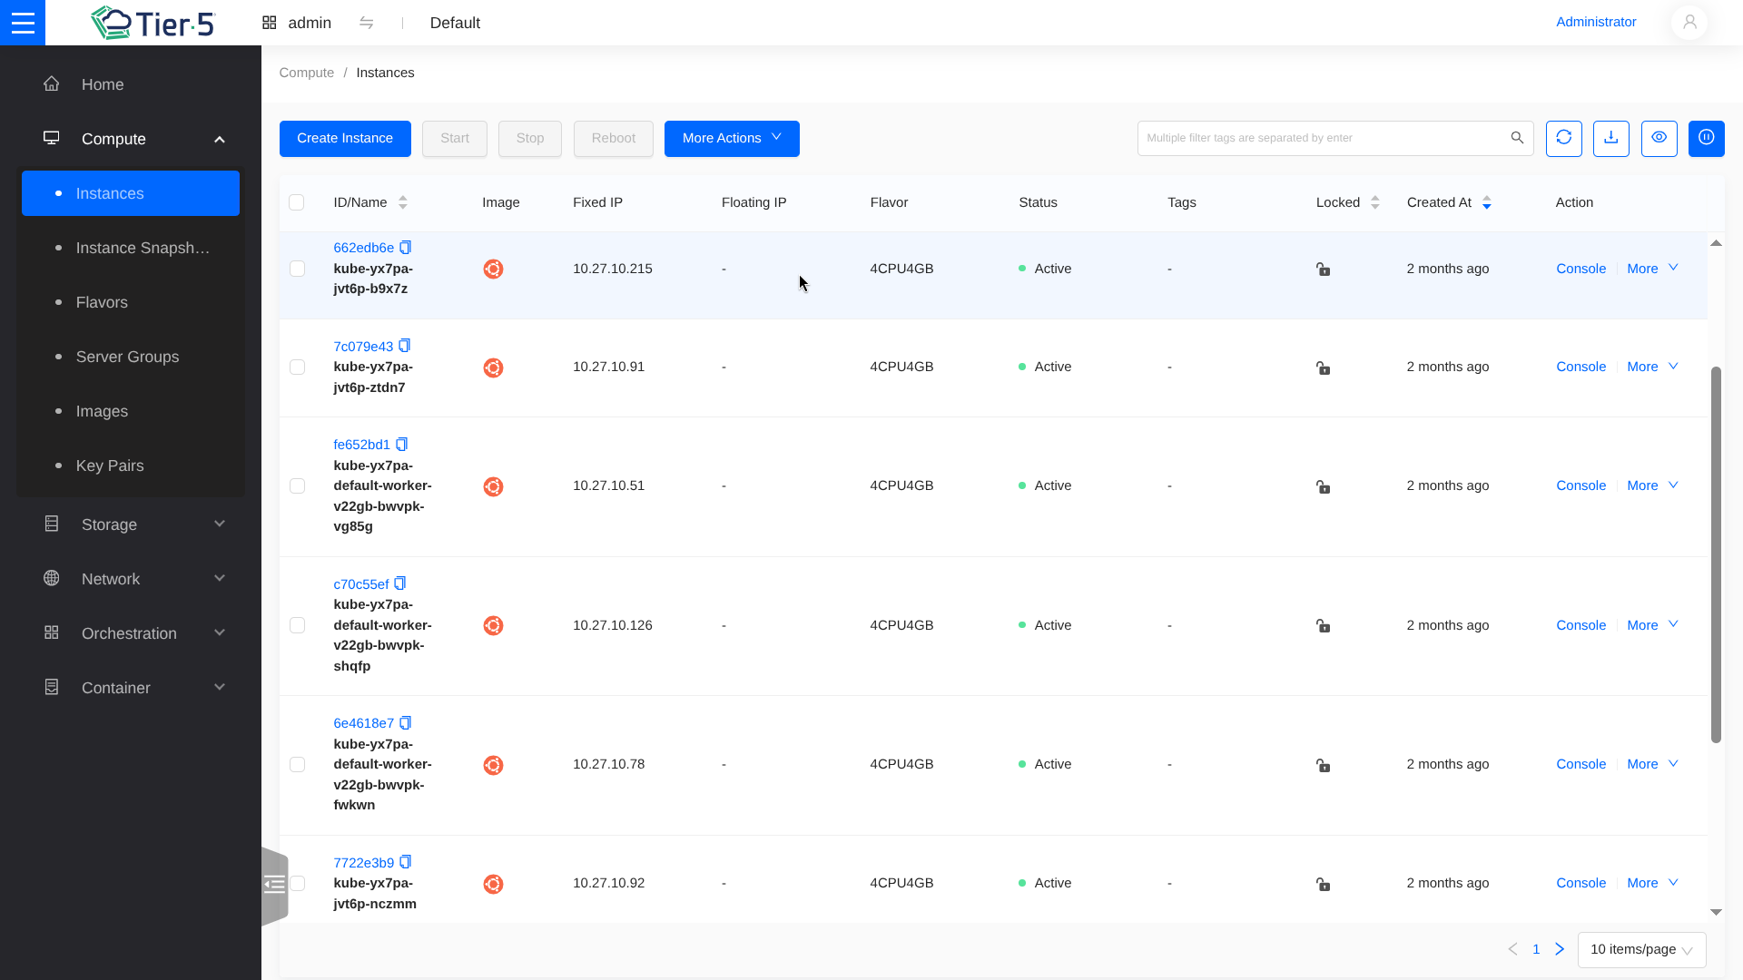Screen dimensions: 1743x980
Task: Collapse sidebar using the bottom tab handle
Action: (x=274, y=885)
